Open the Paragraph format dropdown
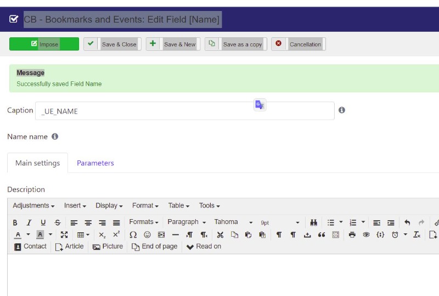The width and height of the screenshot is (439, 296). [x=187, y=222]
